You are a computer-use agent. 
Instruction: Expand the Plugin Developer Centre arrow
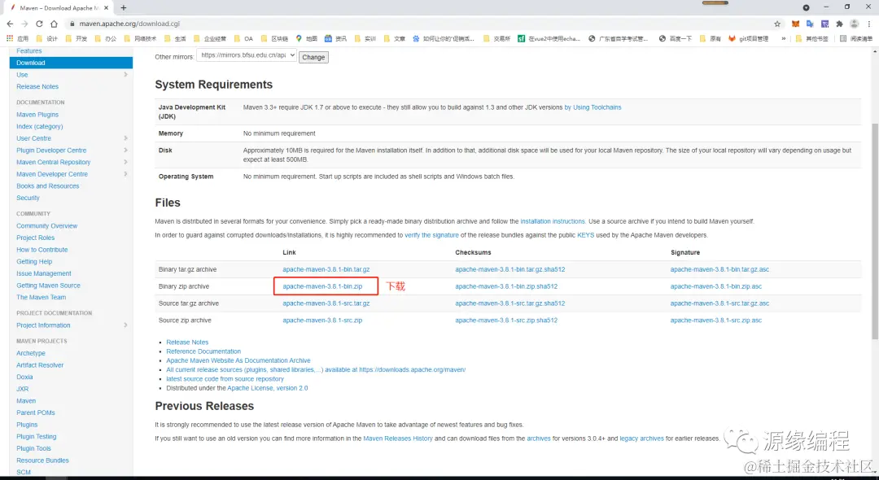(125, 151)
